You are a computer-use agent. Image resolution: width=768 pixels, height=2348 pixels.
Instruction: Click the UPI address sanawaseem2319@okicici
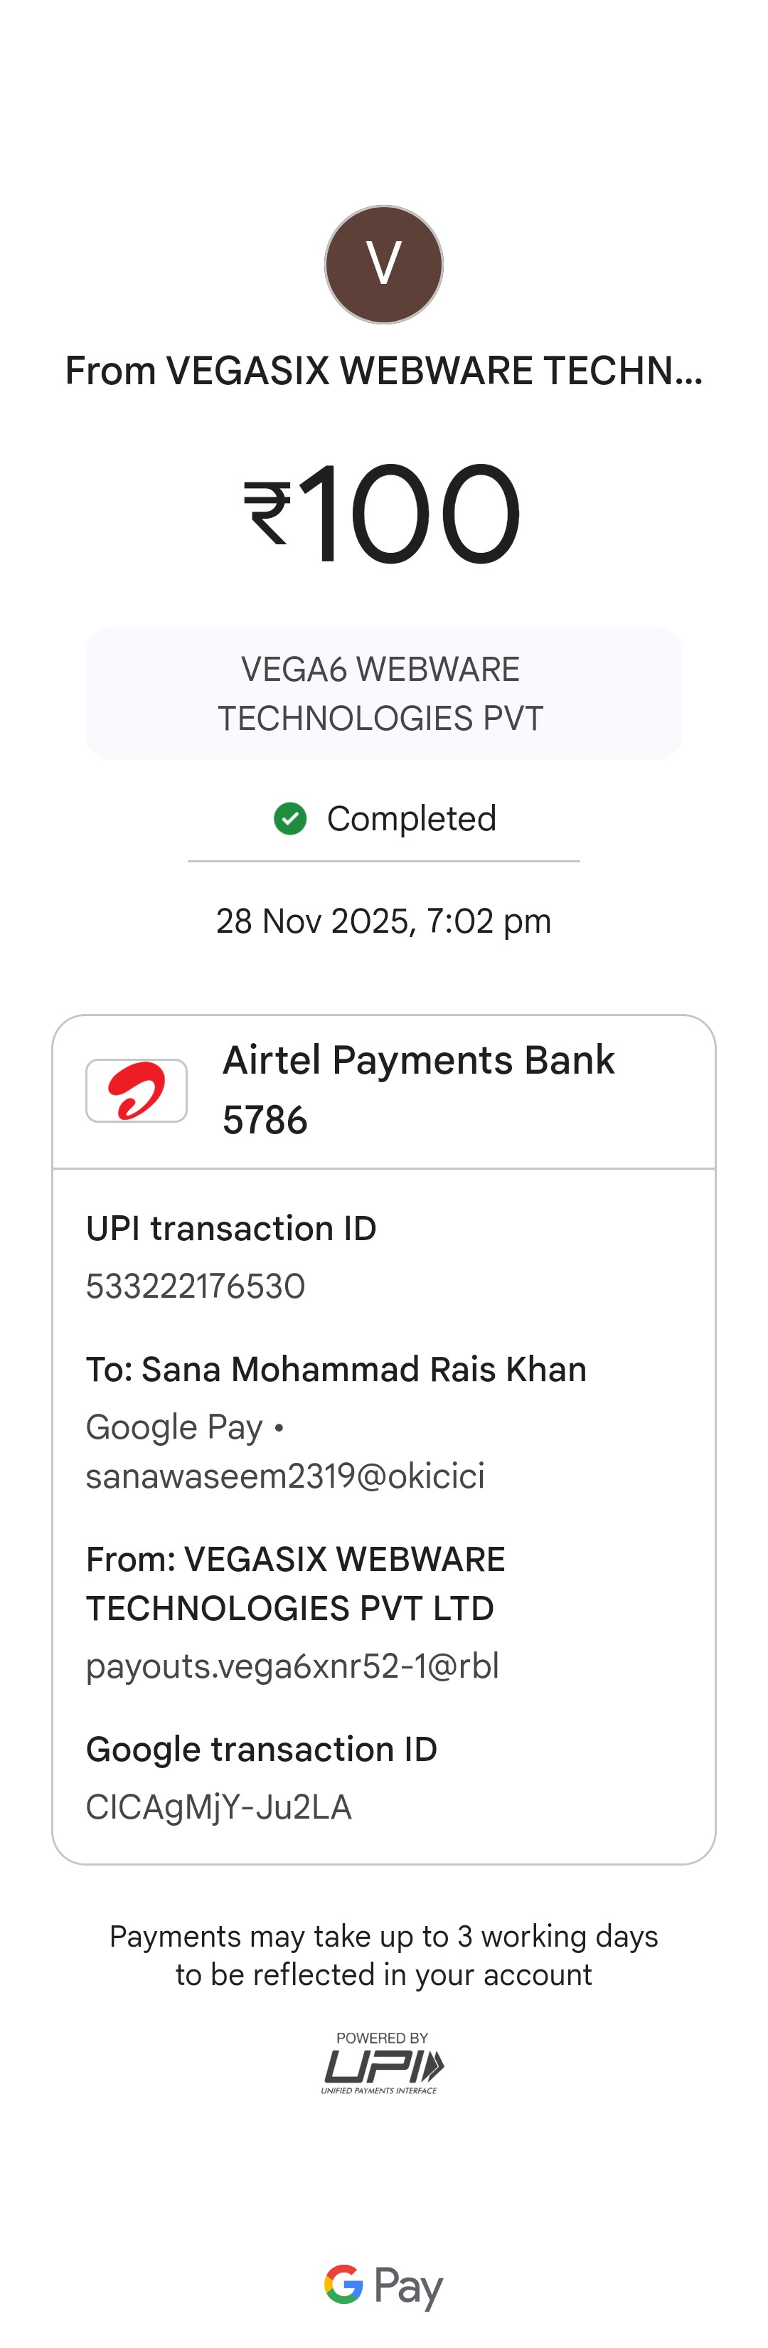pyautogui.click(x=285, y=1476)
